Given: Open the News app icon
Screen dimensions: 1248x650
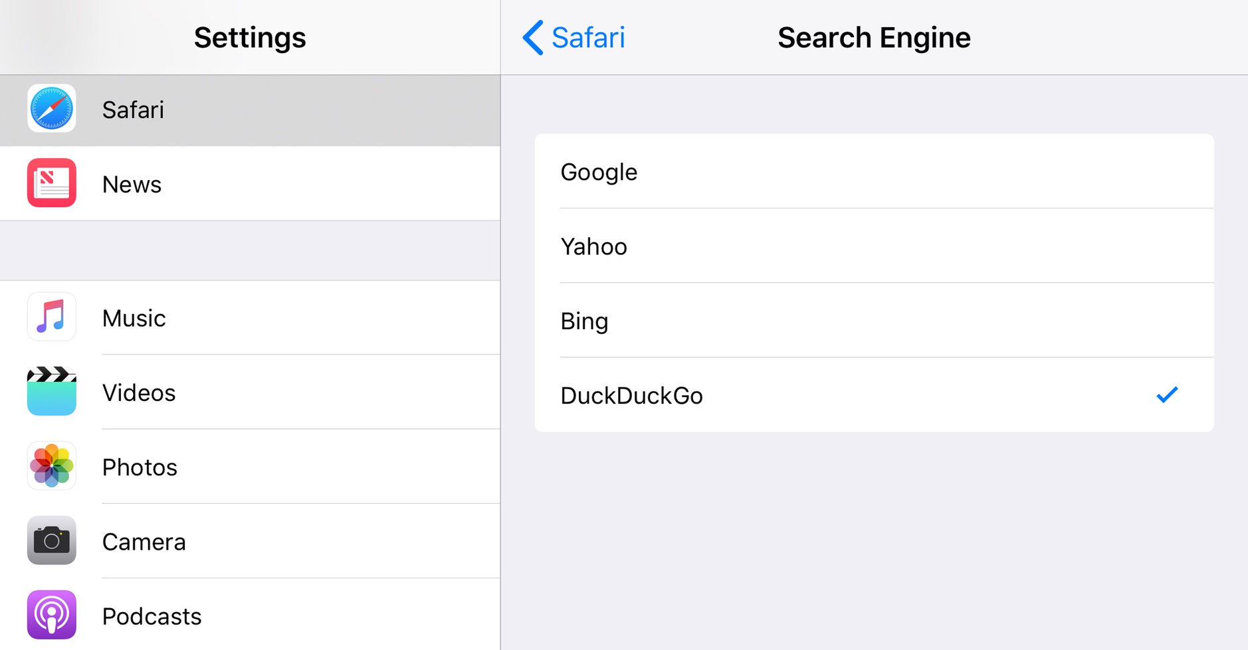Looking at the screenshot, I should [x=52, y=183].
